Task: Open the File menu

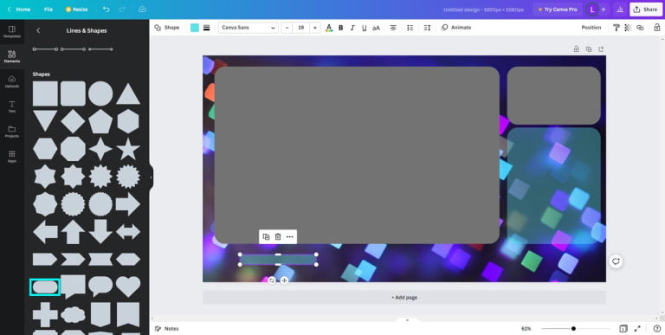Action: [x=48, y=10]
